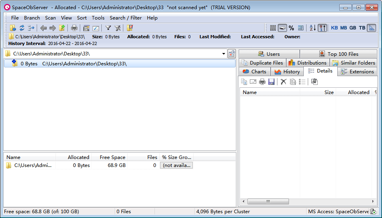
Task: Sort drive list by % Size Gro... column
Action: [176, 157]
